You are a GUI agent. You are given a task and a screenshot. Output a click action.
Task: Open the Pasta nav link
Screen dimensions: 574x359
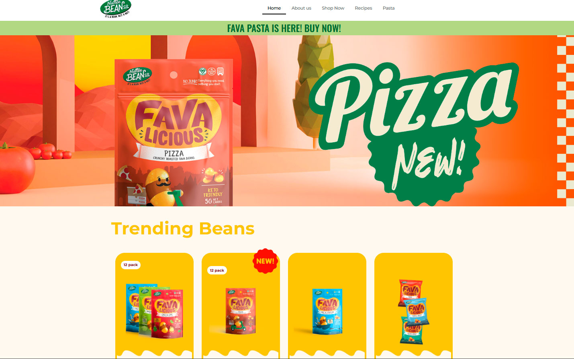pyautogui.click(x=388, y=8)
